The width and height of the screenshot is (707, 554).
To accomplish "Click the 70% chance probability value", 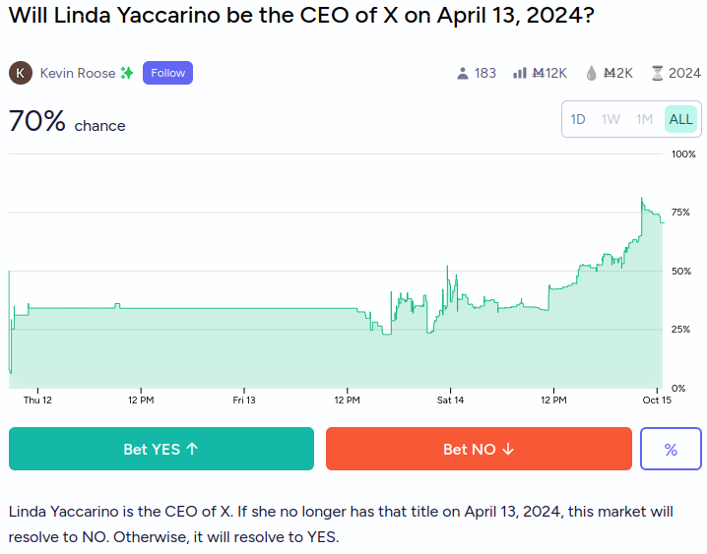I will pyautogui.click(x=37, y=121).
